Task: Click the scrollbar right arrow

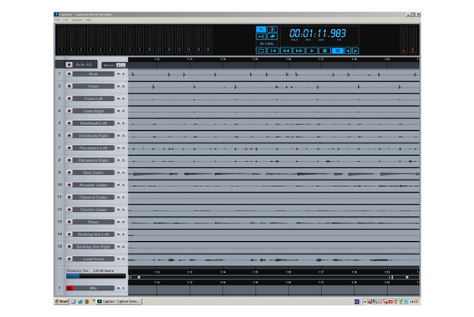Action: pyautogui.click(x=390, y=277)
